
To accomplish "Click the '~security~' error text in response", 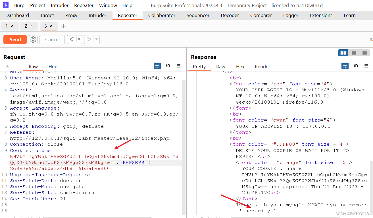I will tap(258, 211).
